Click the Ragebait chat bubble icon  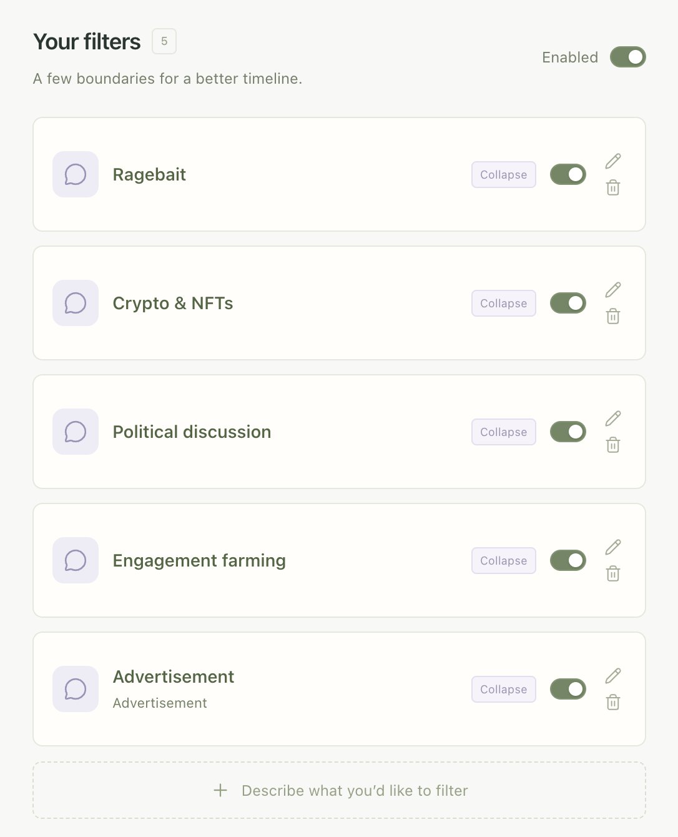[76, 174]
